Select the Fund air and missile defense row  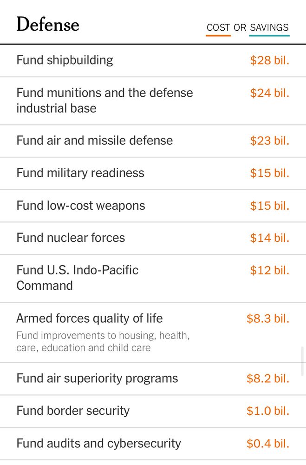pyautogui.click(x=95, y=140)
